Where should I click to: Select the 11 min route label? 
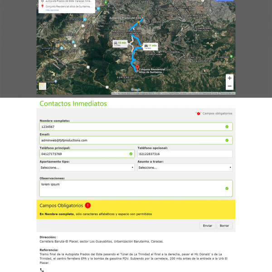point(151,46)
